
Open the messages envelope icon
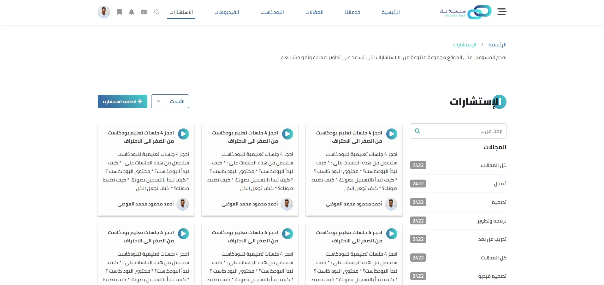tap(144, 12)
